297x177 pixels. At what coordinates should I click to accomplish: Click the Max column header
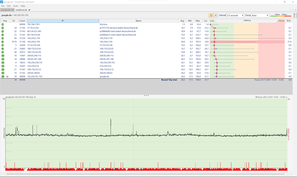pyautogui.click(x=198, y=21)
